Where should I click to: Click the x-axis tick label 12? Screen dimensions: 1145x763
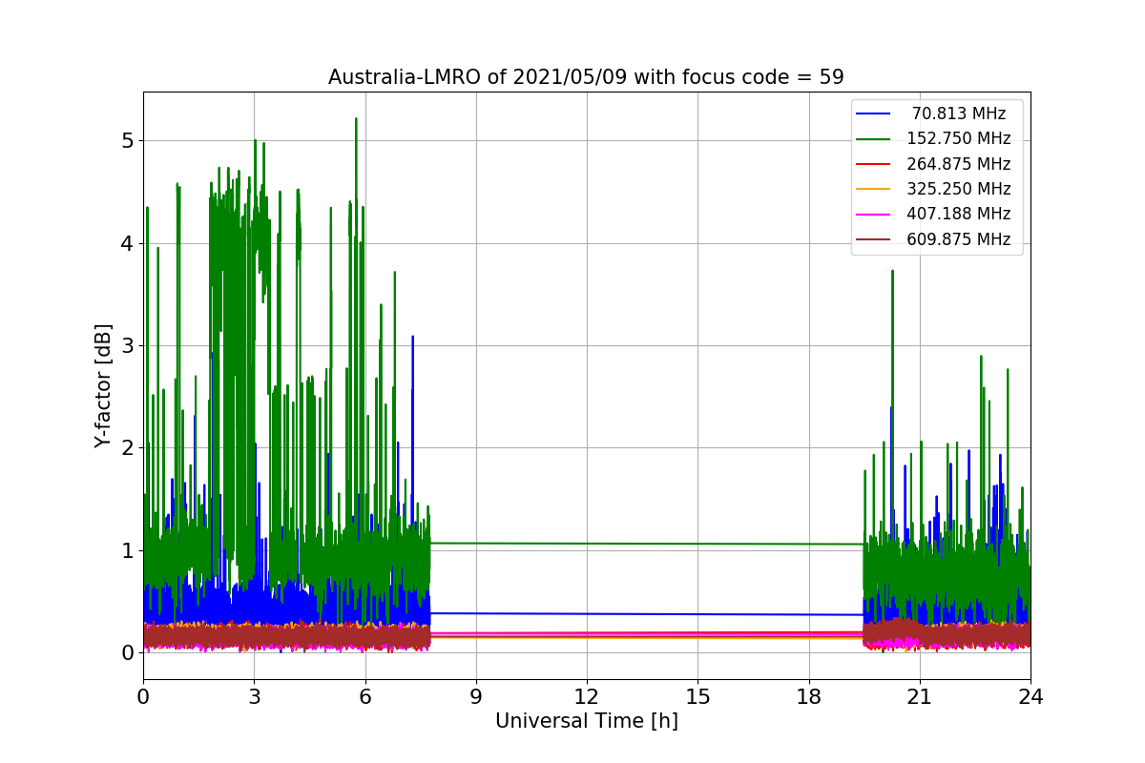(587, 697)
